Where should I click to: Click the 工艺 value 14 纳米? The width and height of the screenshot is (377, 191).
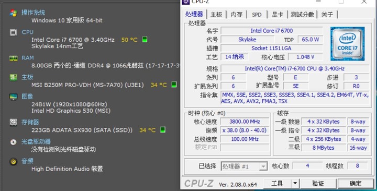tap(235, 57)
